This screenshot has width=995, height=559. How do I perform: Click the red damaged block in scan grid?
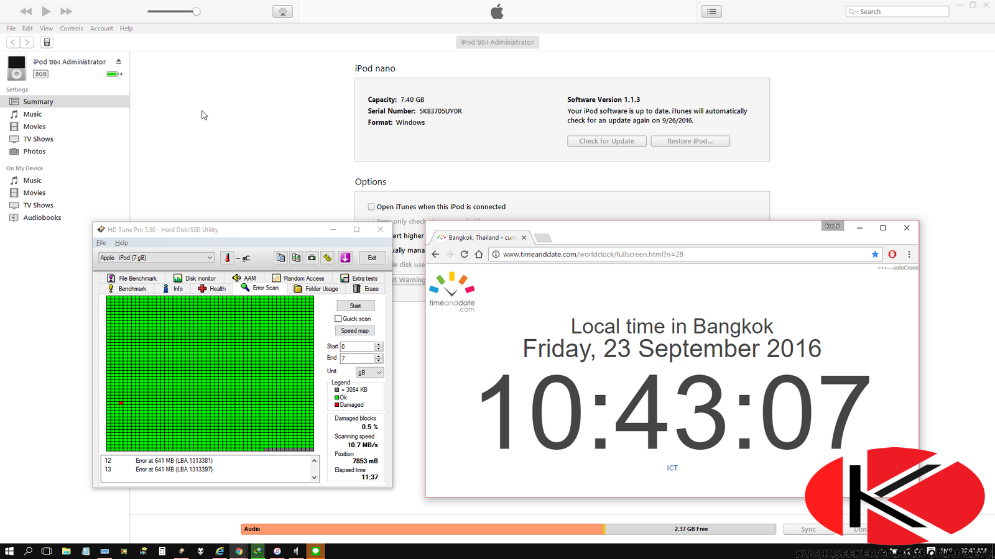(x=121, y=403)
